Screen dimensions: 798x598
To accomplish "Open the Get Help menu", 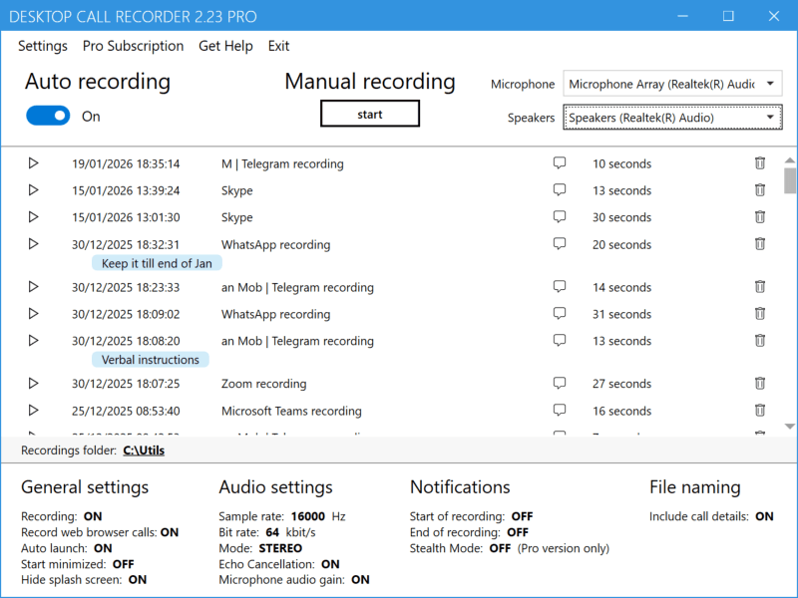I will click(225, 46).
